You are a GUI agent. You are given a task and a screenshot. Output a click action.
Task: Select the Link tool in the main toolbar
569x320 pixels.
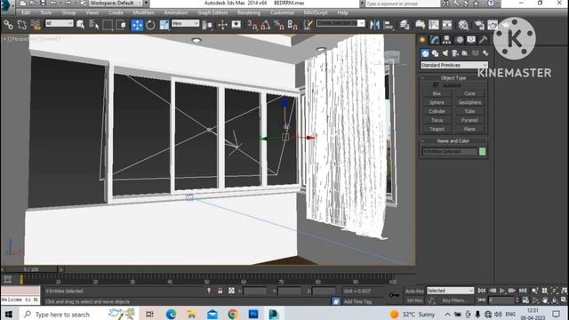coord(8,25)
